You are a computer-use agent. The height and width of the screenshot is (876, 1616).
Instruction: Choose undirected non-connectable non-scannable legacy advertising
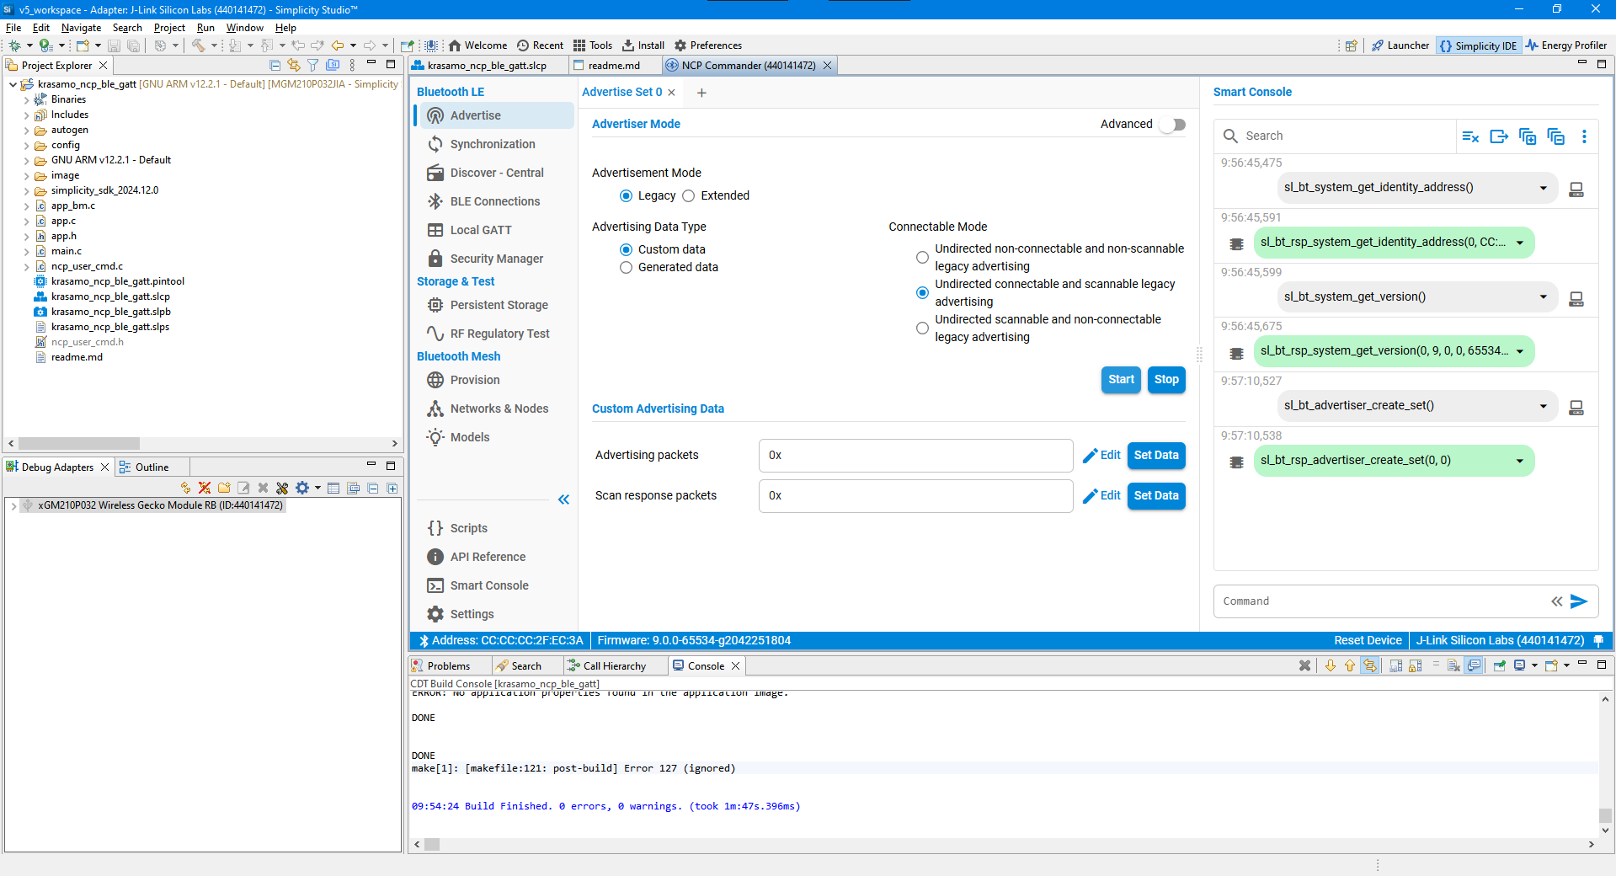[x=922, y=258]
